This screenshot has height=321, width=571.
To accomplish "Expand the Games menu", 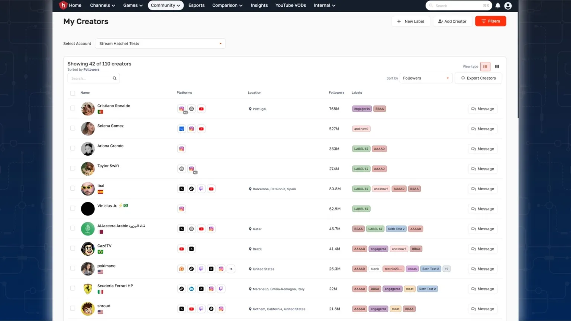I will [133, 5].
